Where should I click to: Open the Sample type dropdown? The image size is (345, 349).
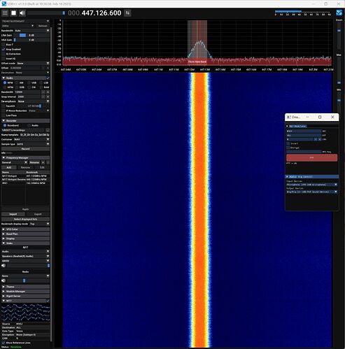pyautogui.click(x=33, y=144)
